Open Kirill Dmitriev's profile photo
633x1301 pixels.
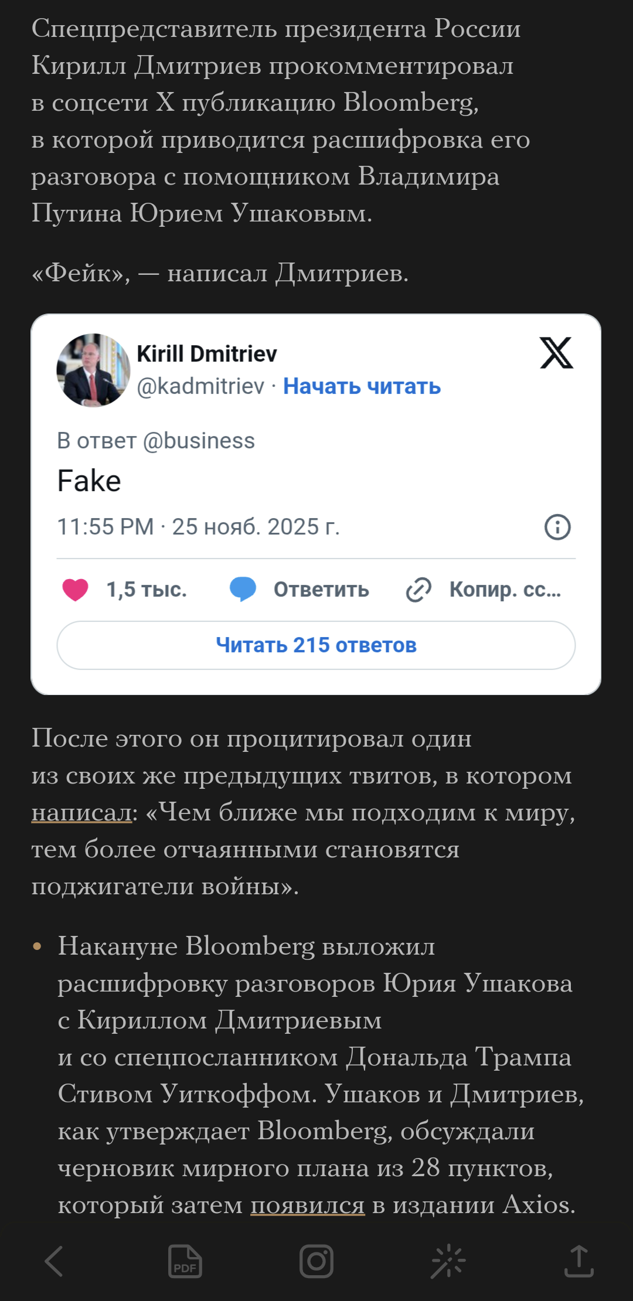coord(93,370)
